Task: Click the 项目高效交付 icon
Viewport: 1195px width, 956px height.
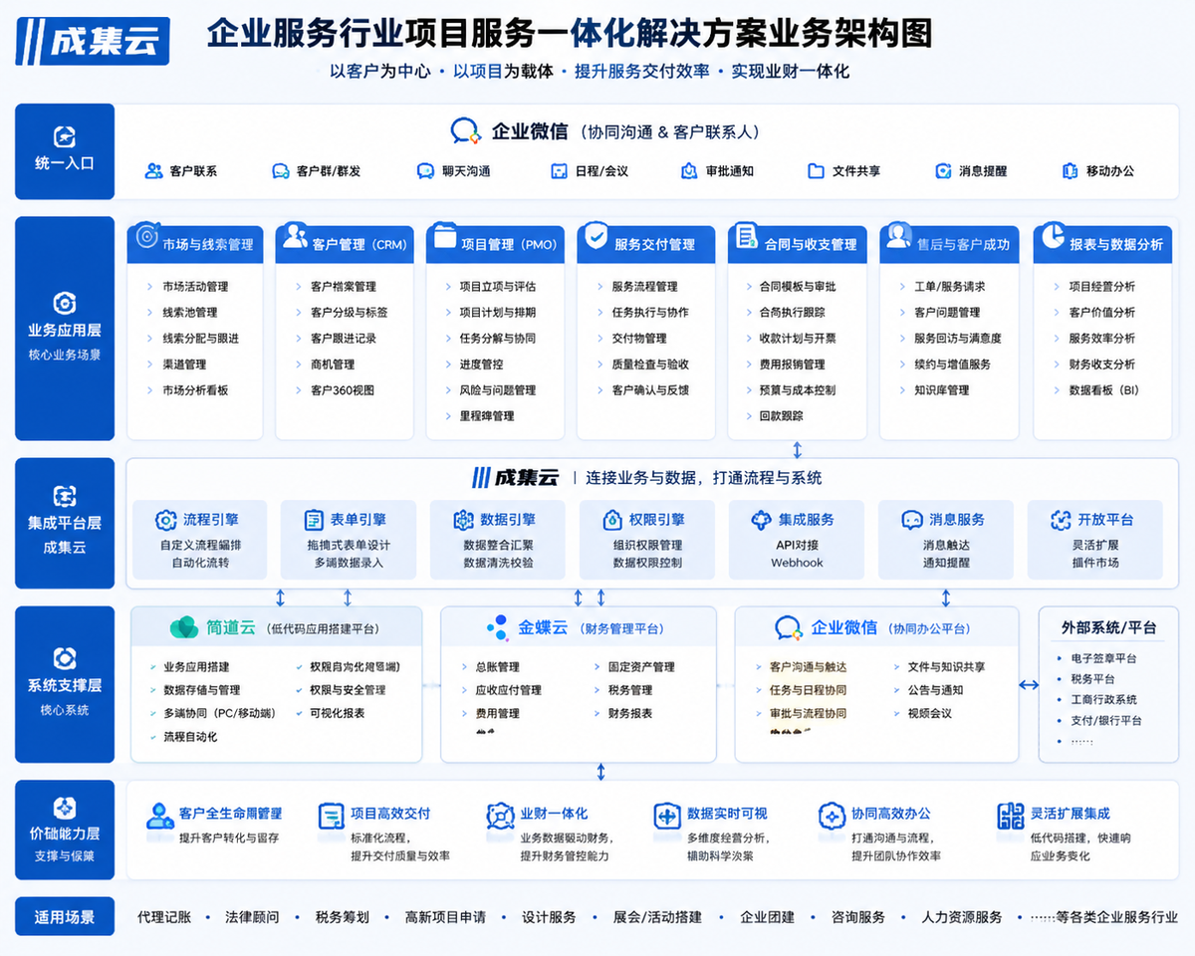Action: pos(331,816)
